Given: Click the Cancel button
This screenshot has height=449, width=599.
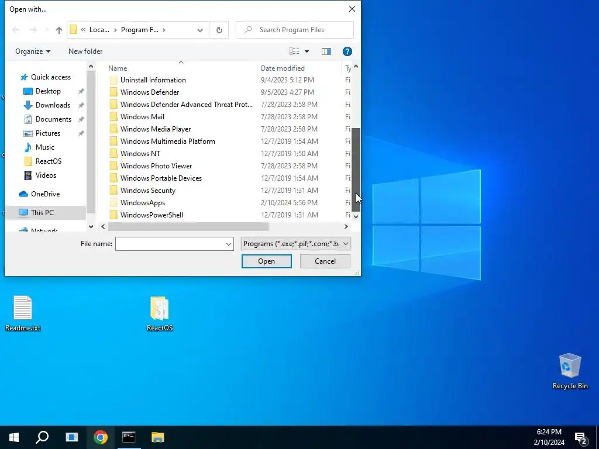Looking at the screenshot, I should pos(325,261).
